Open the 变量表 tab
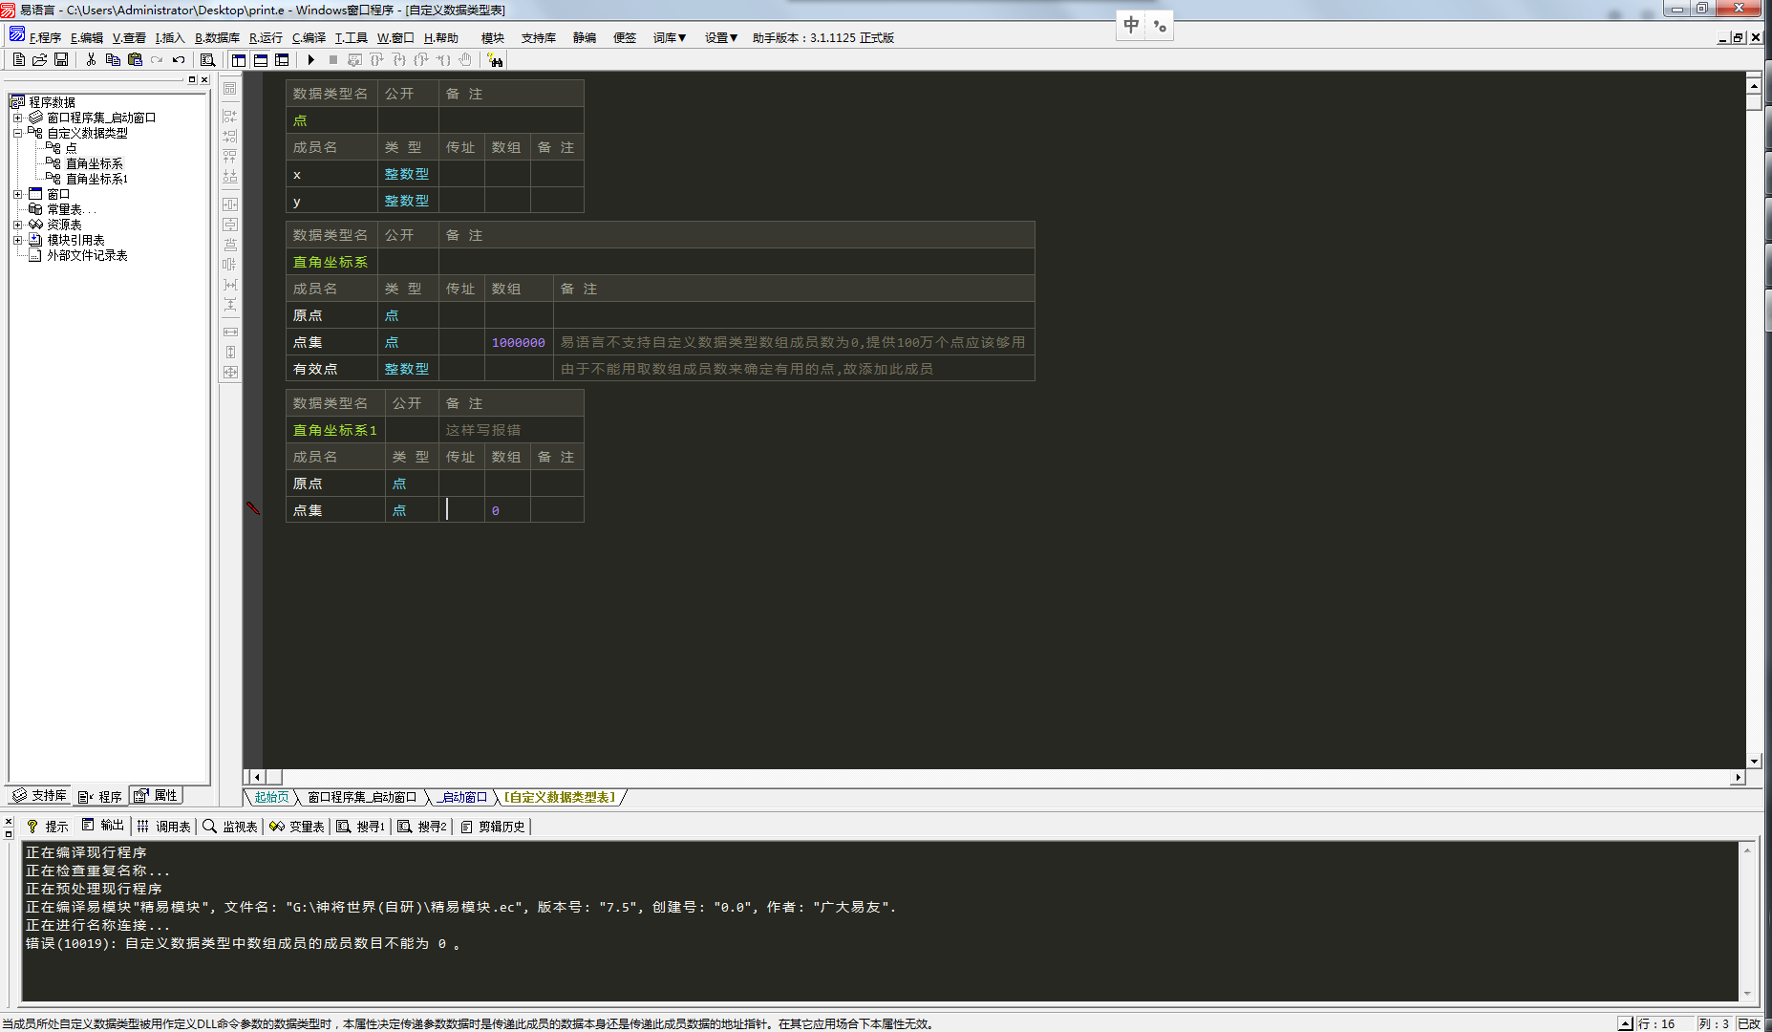 297,826
